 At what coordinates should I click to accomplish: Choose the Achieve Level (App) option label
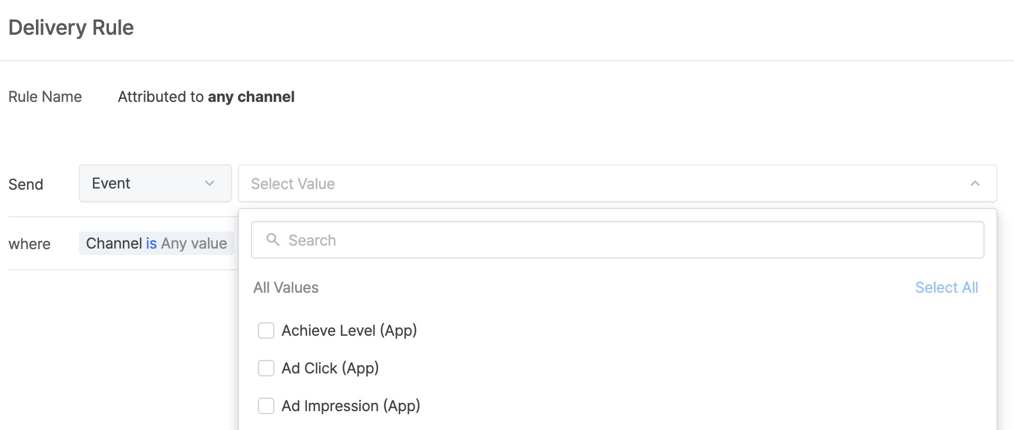click(349, 330)
